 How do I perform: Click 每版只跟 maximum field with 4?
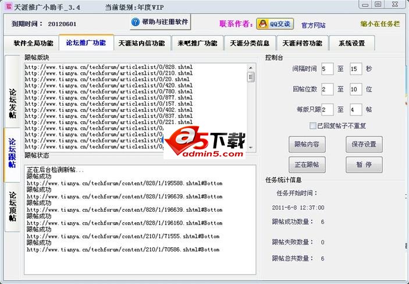click(356, 110)
